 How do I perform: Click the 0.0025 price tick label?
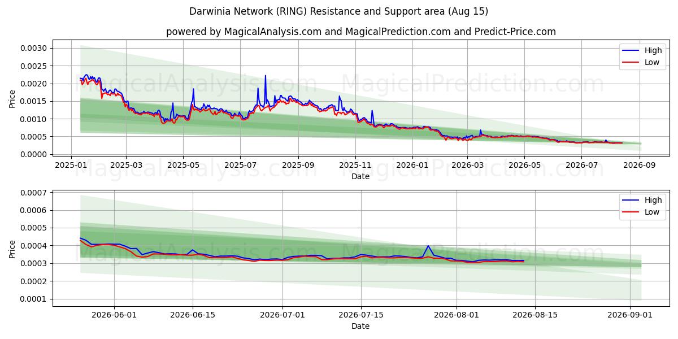point(34,66)
